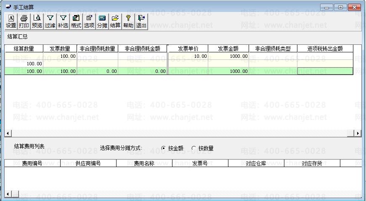
Task: Click the 非合理损耗数量 column header
Action: (98, 49)
